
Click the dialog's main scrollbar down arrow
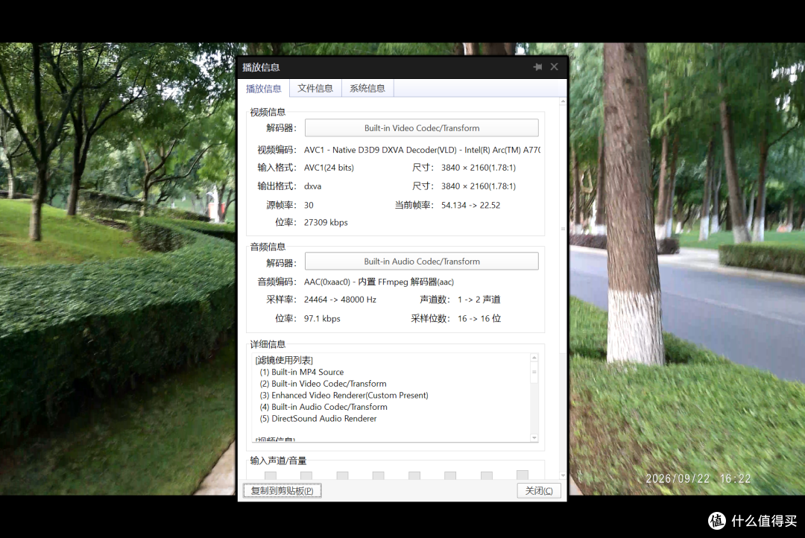click(x=563, y=475)
